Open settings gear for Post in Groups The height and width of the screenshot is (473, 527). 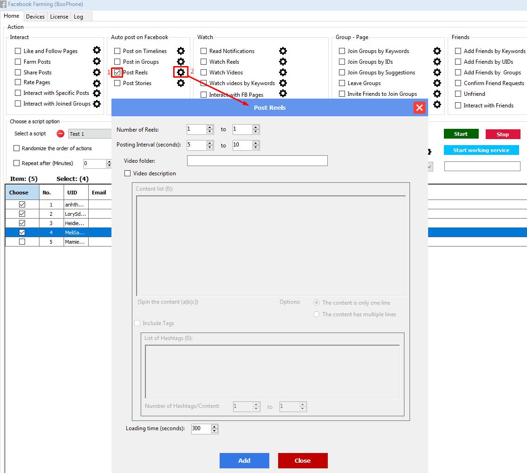(181, 61)
